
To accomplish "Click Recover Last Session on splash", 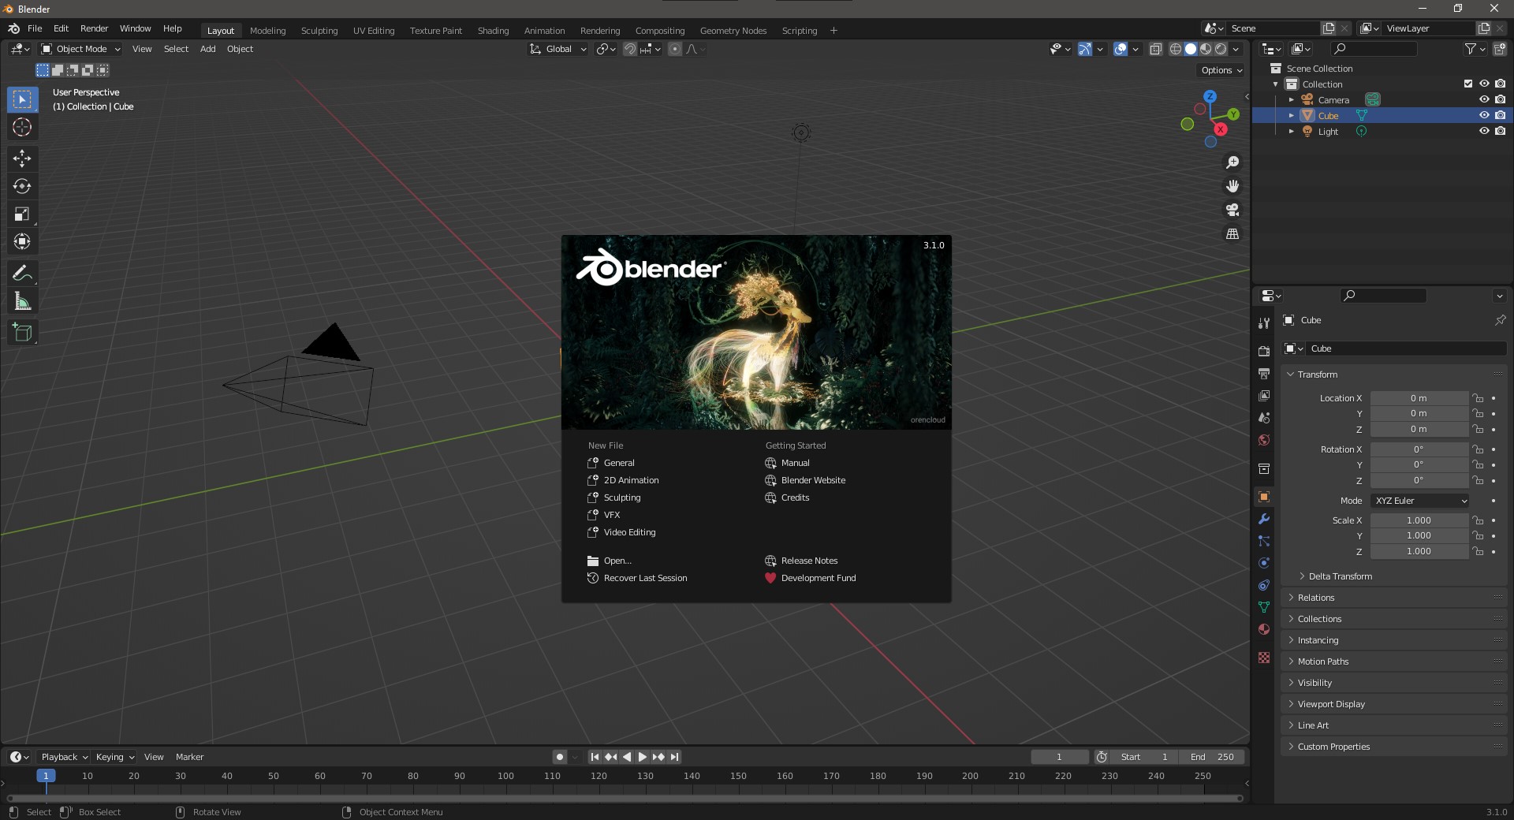I will pos(645,578).
